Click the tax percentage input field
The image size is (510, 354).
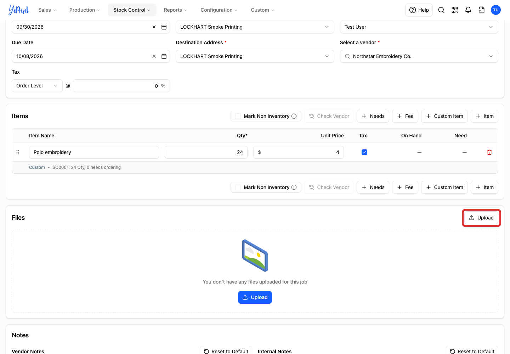pos(121,86)
